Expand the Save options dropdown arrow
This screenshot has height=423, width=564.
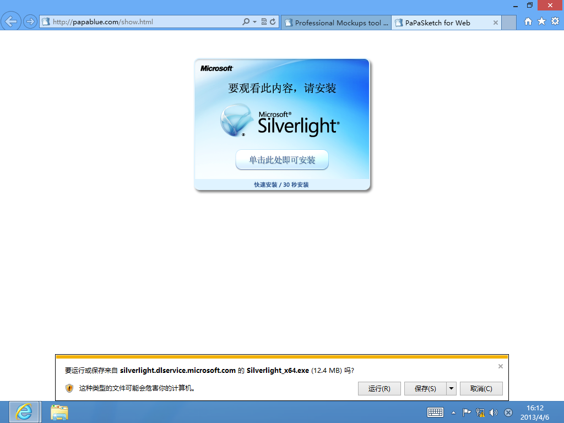[452, 388]
